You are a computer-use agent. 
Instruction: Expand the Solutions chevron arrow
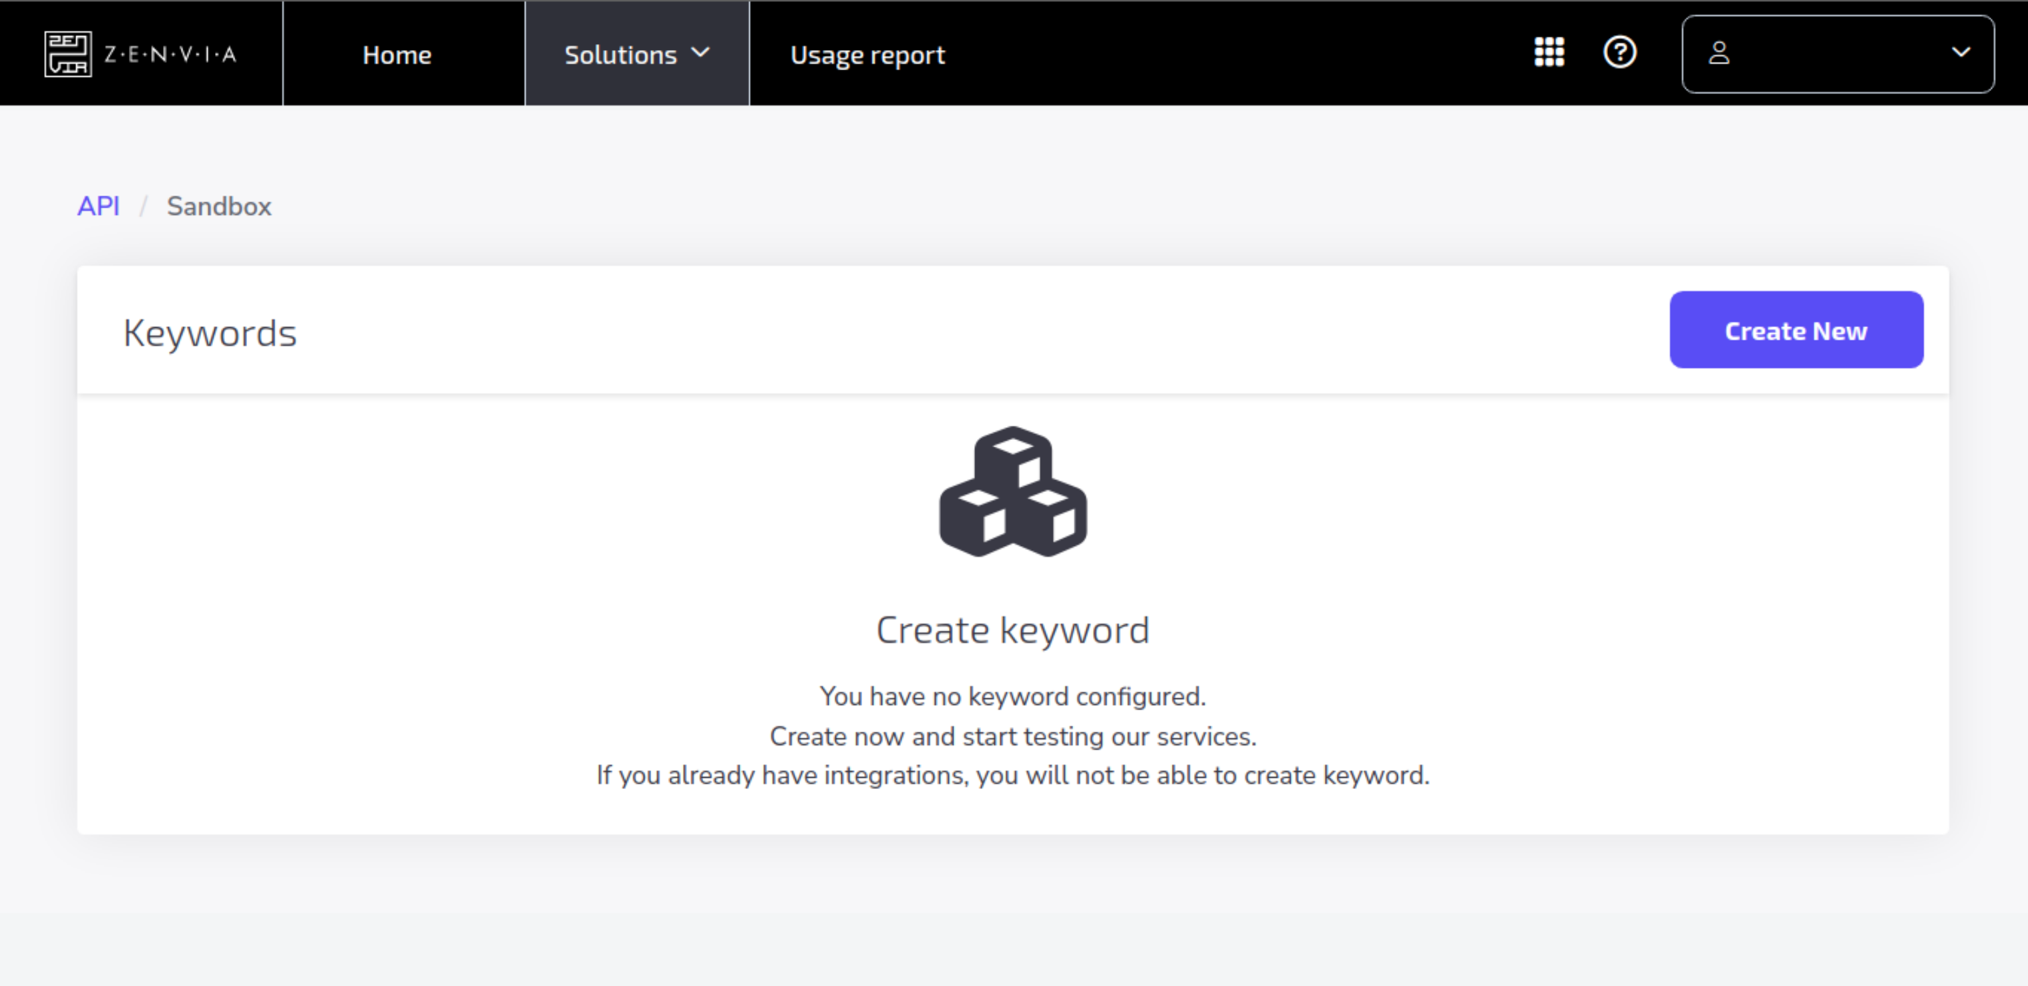[700, 53]
